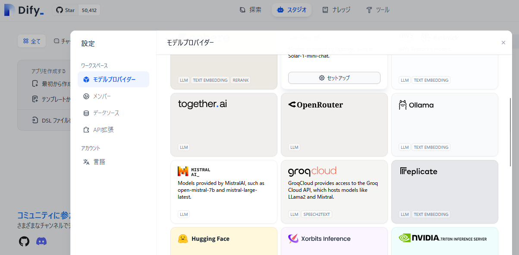Click the Hugging Face emoji icon
The width and height of the screenshot is (519, 255).
point(183,239)
